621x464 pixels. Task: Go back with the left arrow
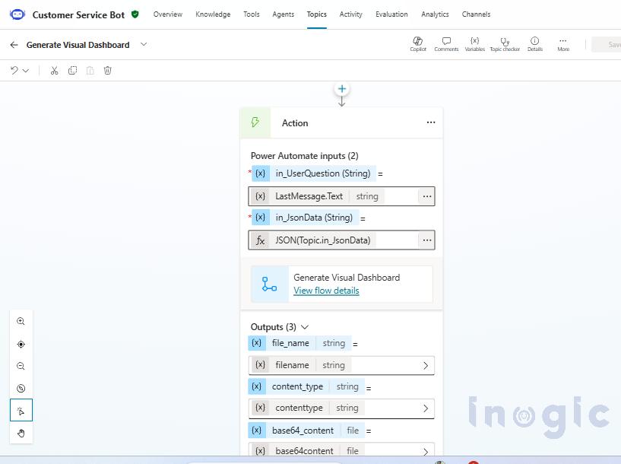coord(14,45)
